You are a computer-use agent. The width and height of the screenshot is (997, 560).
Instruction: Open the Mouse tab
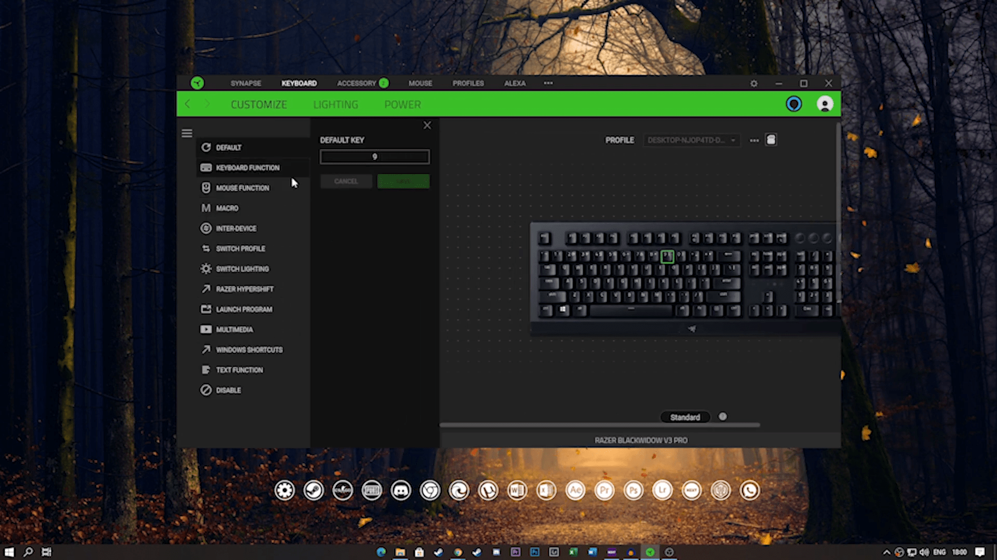pos(420,83)
